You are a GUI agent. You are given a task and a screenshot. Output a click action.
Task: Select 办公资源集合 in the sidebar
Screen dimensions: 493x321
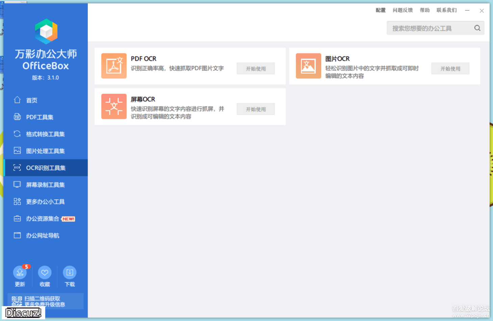tap(46, 218)
